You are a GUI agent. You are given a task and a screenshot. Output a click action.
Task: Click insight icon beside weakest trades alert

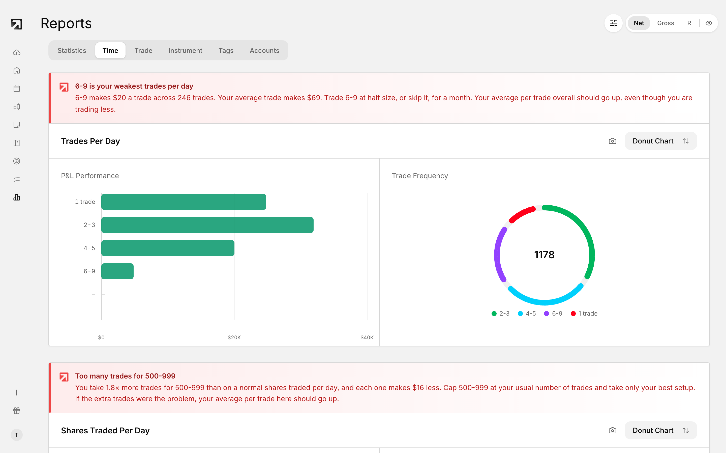click(64, 87)
